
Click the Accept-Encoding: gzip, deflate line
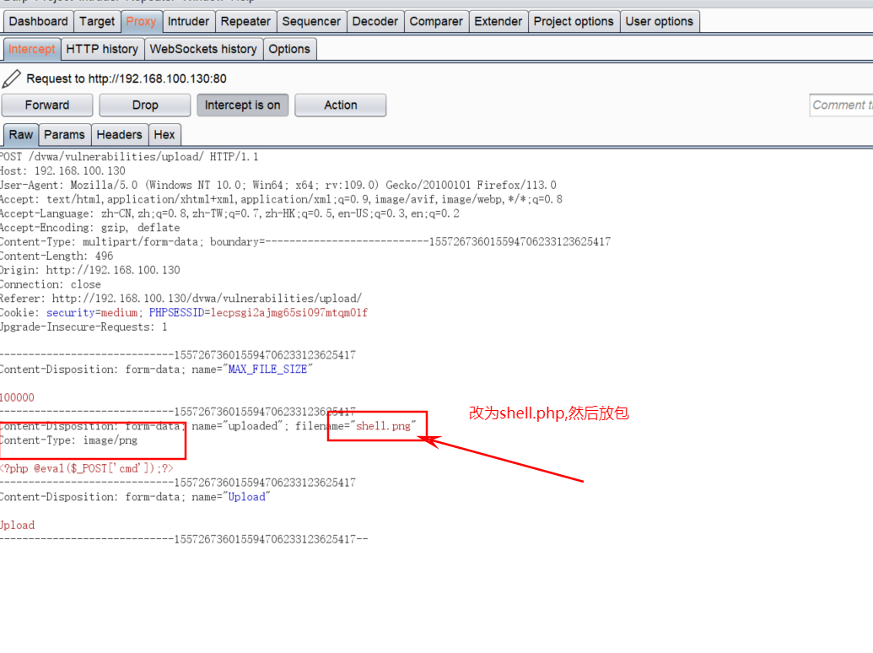click(89, 228)
